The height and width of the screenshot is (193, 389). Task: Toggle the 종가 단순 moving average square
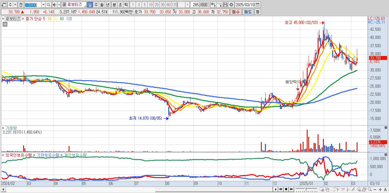(x=23, y=19)
